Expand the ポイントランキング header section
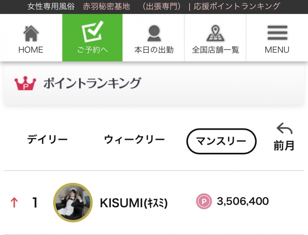This screenshot has height=235, width=308. coord(92,83)
